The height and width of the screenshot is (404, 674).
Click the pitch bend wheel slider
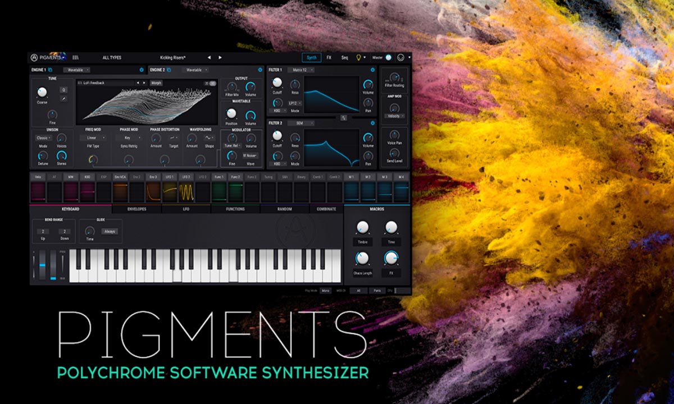[x=41, y=266]
